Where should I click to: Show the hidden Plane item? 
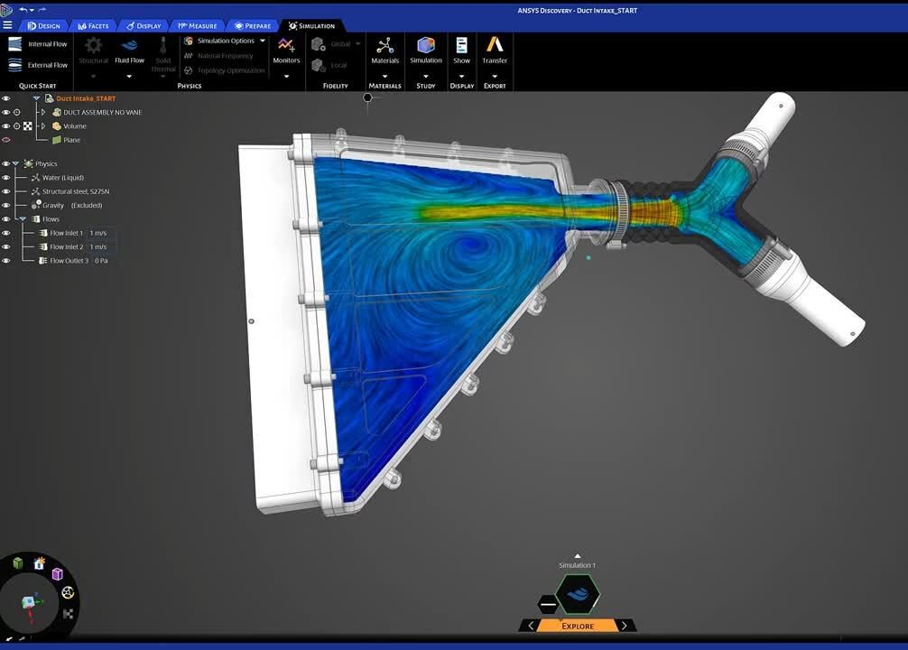[x=6, y=140]
